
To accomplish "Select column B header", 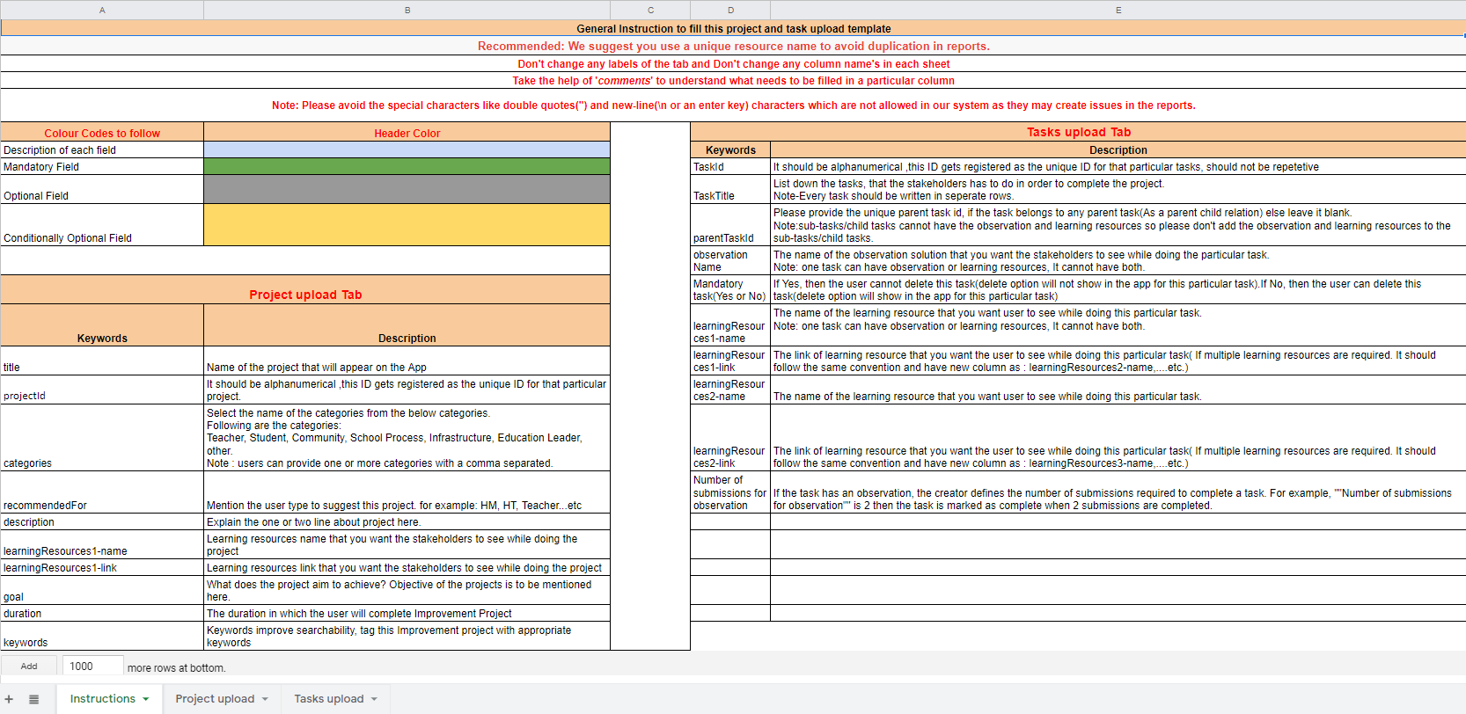I will click(407, 10).
